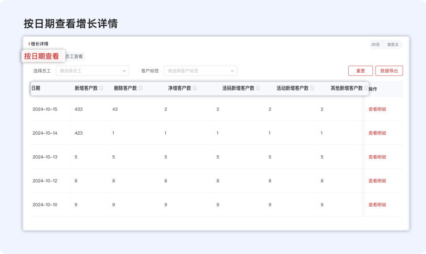
Task: Click the 重置 reset button
Action: click(361, 71)
